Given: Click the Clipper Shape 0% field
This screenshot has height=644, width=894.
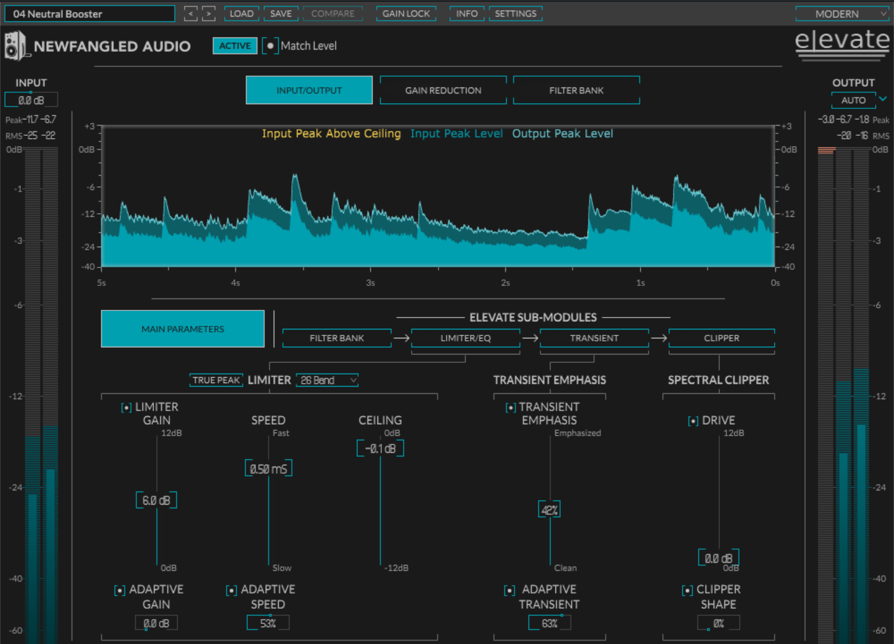Looking at the screenshot, I should coord(719,623).
